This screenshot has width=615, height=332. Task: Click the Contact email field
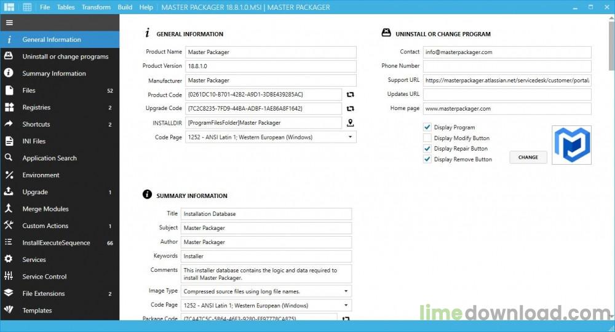[507, 52]
